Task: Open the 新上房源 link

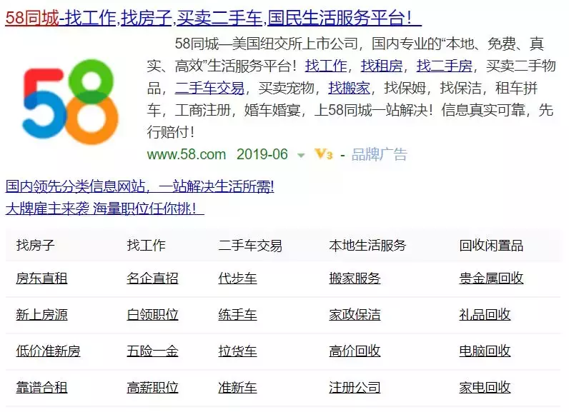Action: coord(41,314)
